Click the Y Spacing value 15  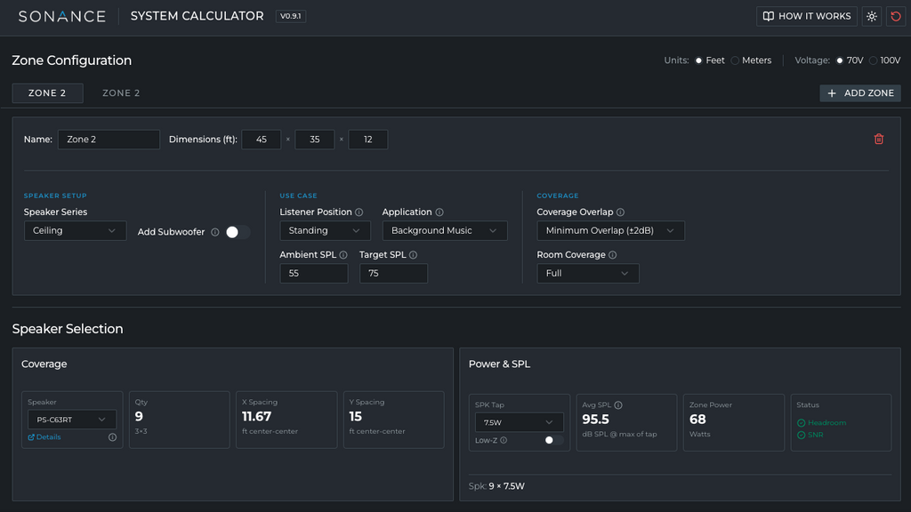tap(355, 416)
